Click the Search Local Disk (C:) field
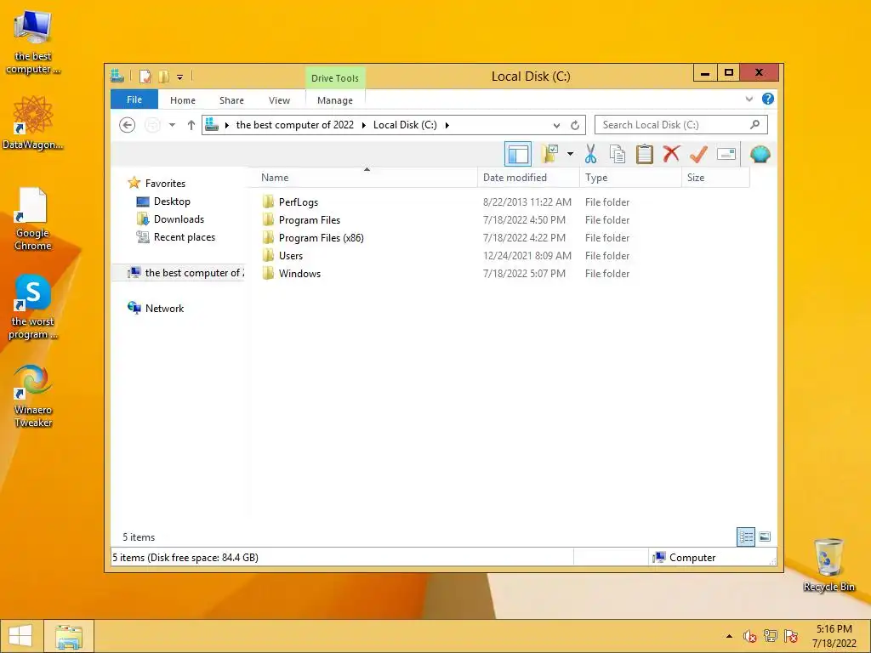 point(681,125)
